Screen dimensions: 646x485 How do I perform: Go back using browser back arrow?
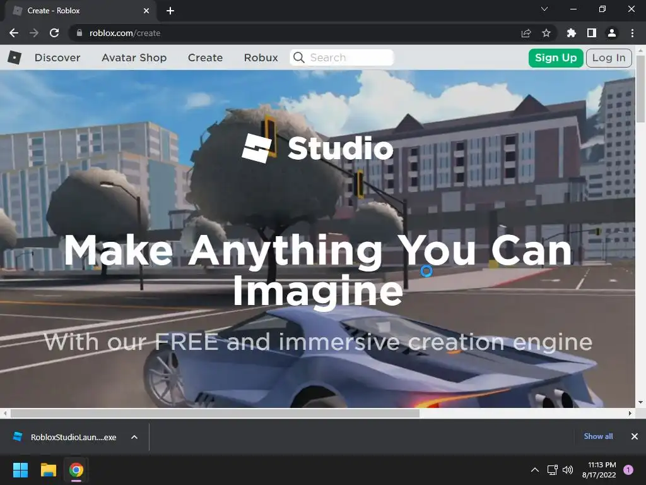14,33
